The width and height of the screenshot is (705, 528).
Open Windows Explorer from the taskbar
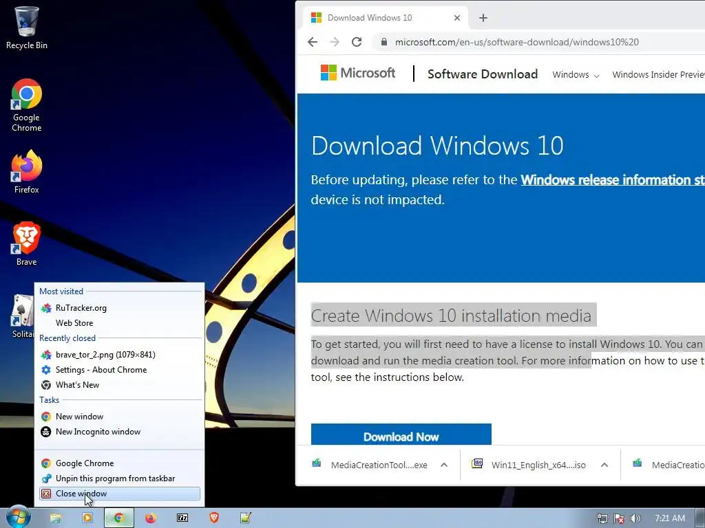55,518
